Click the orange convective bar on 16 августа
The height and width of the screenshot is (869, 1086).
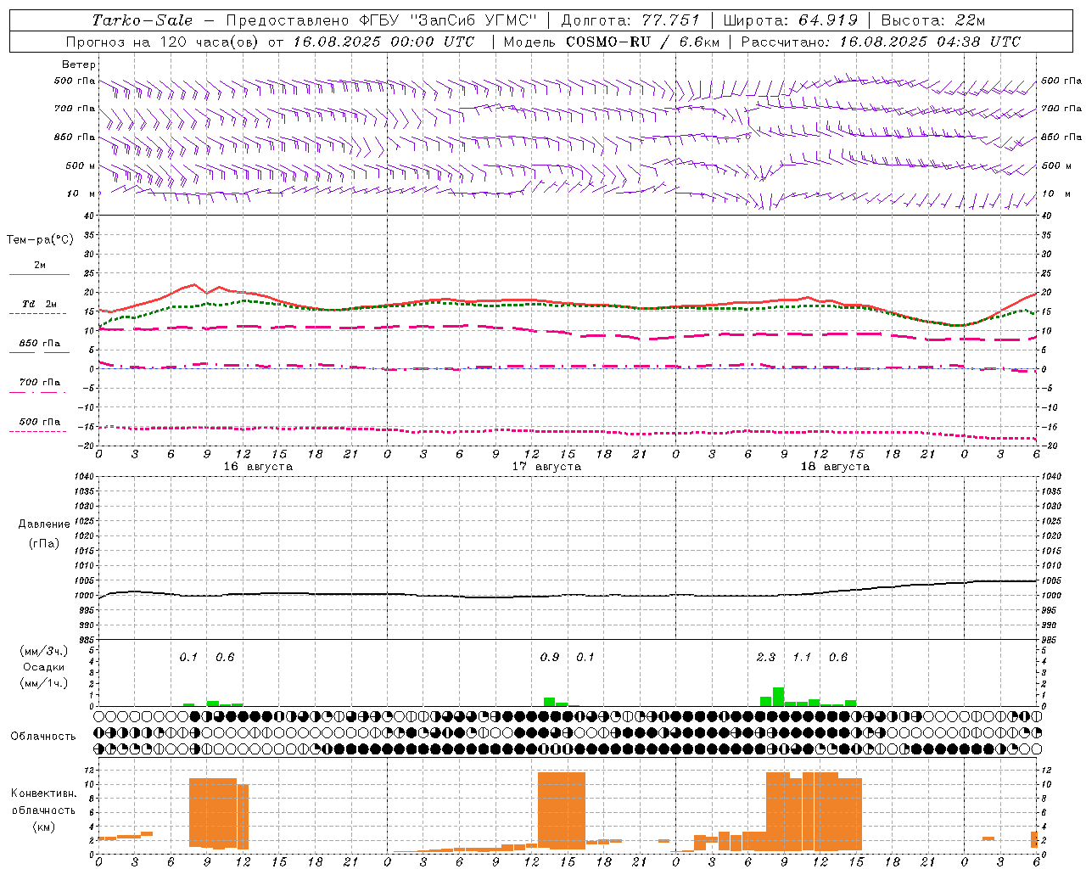tap(219, 813)
